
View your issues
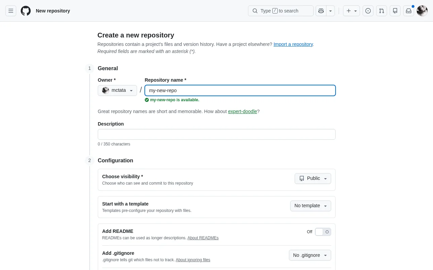click(x=368, y=11)
